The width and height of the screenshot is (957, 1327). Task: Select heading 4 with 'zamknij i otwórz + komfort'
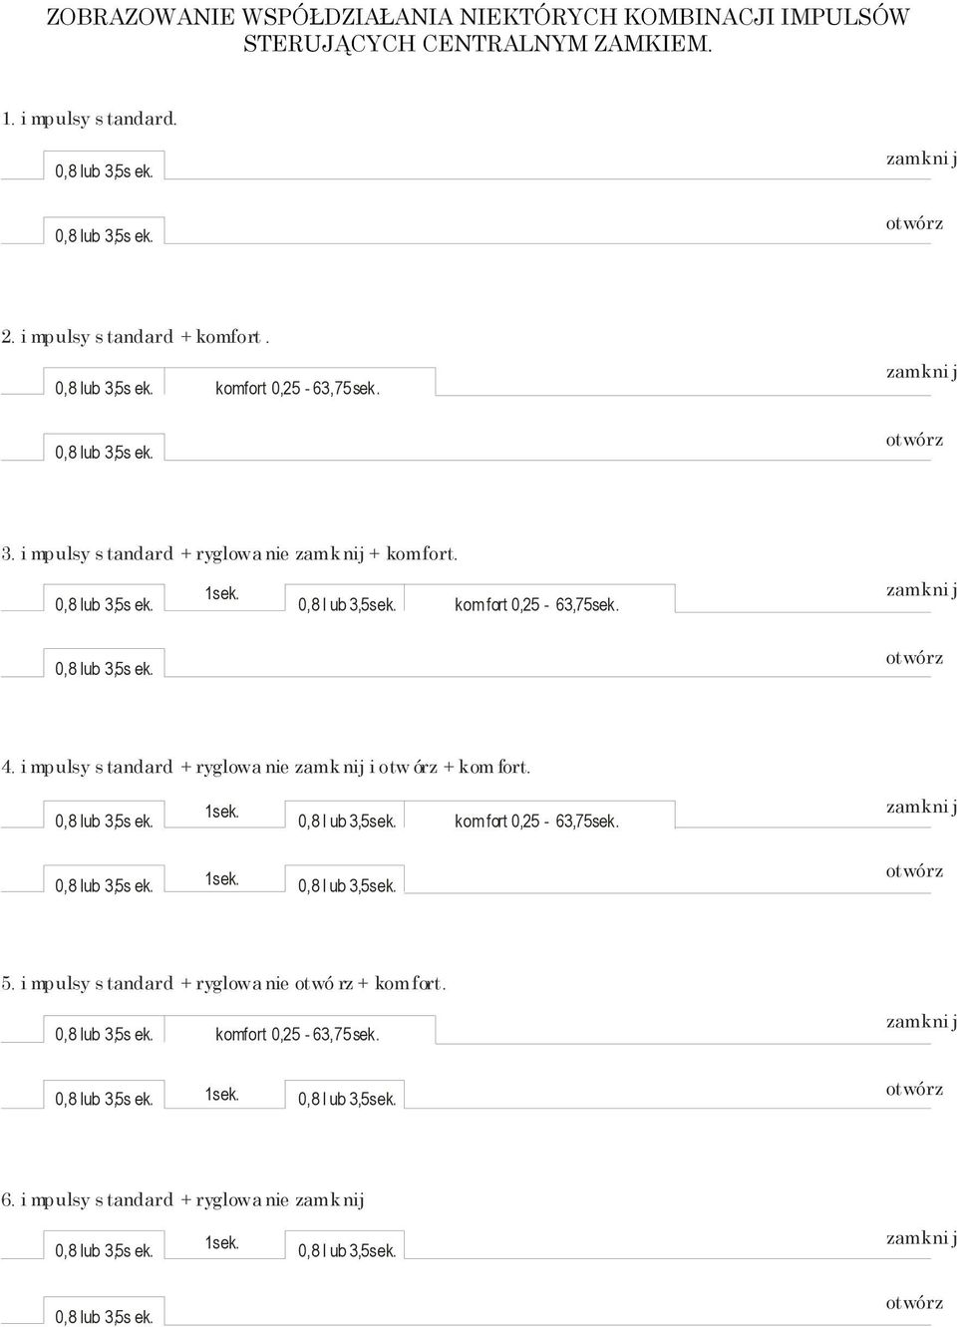coord(265,768)
